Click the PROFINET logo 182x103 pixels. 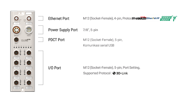166,18
